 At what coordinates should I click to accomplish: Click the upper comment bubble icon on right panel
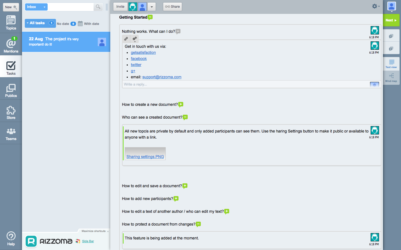tap(391, 36)
